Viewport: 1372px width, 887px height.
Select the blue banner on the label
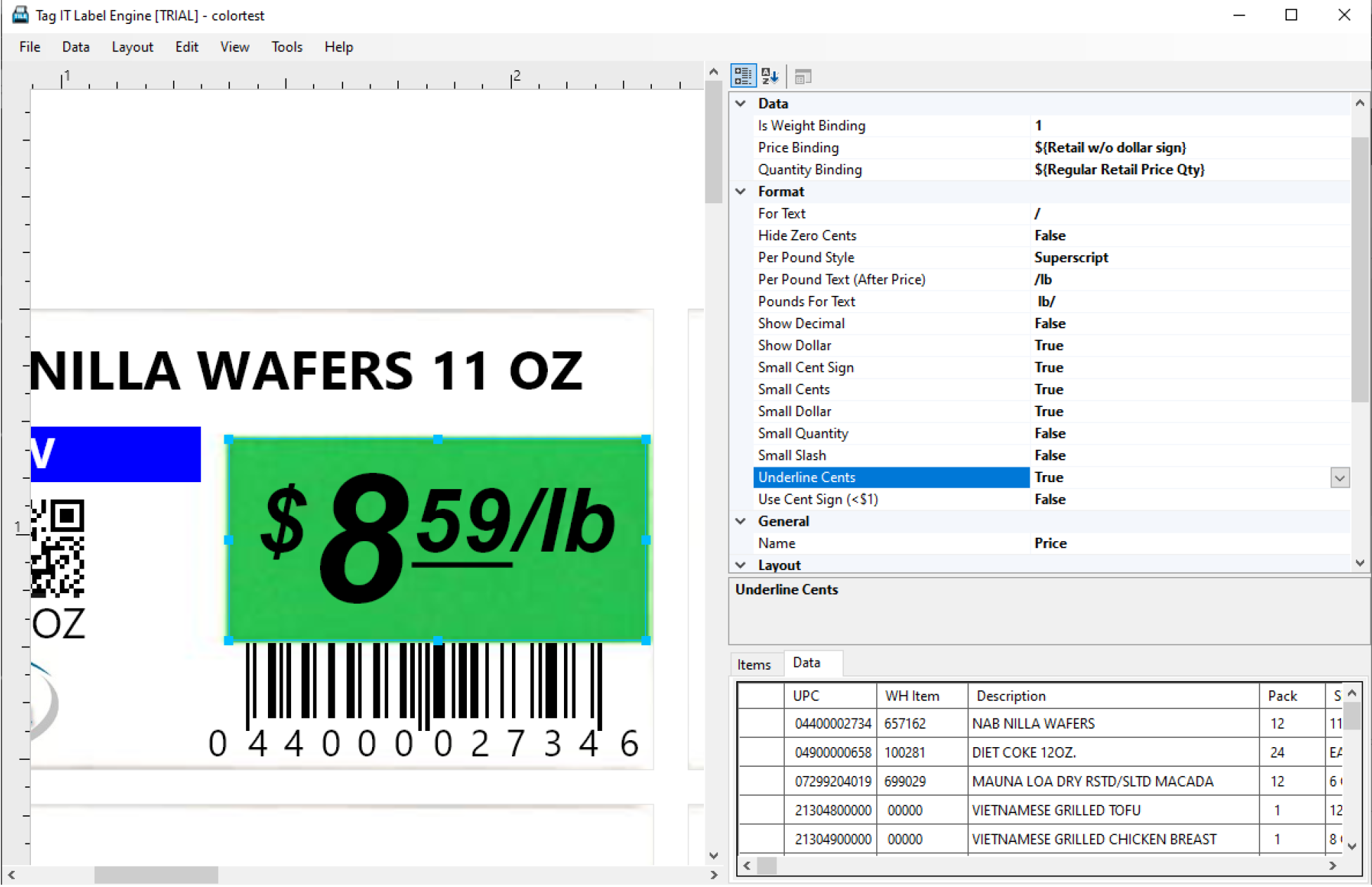pyautogui.click(x=115, y=454)
